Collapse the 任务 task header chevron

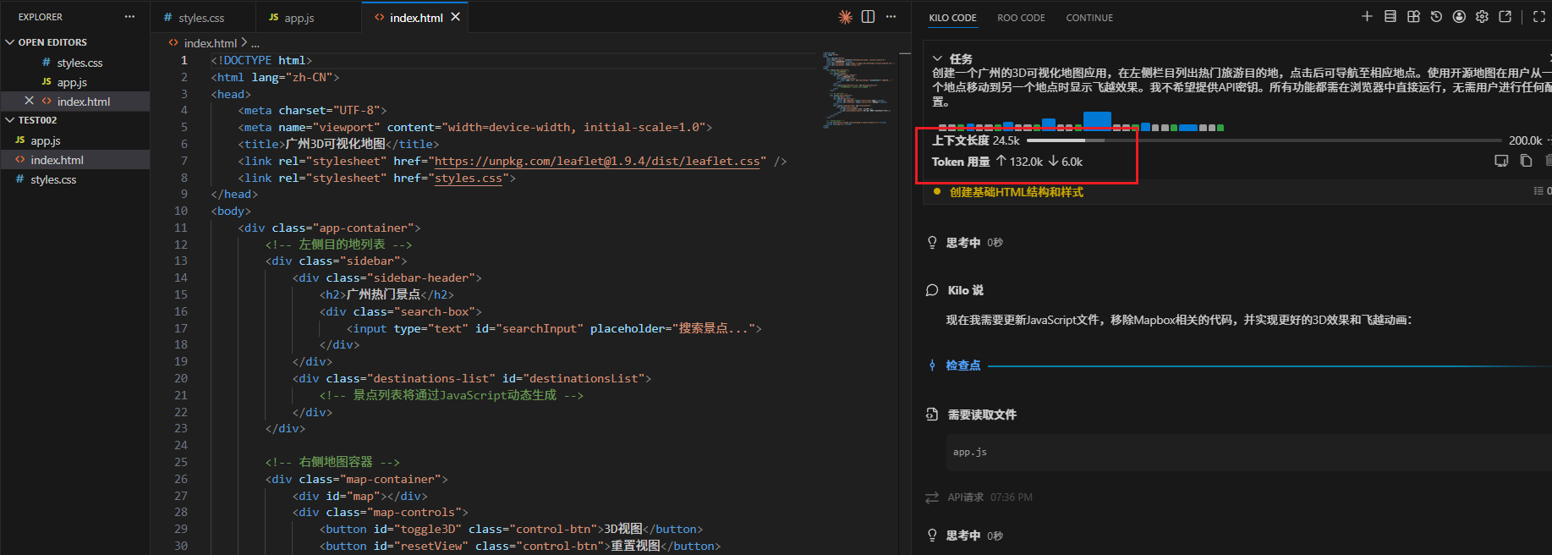(937, 58)
